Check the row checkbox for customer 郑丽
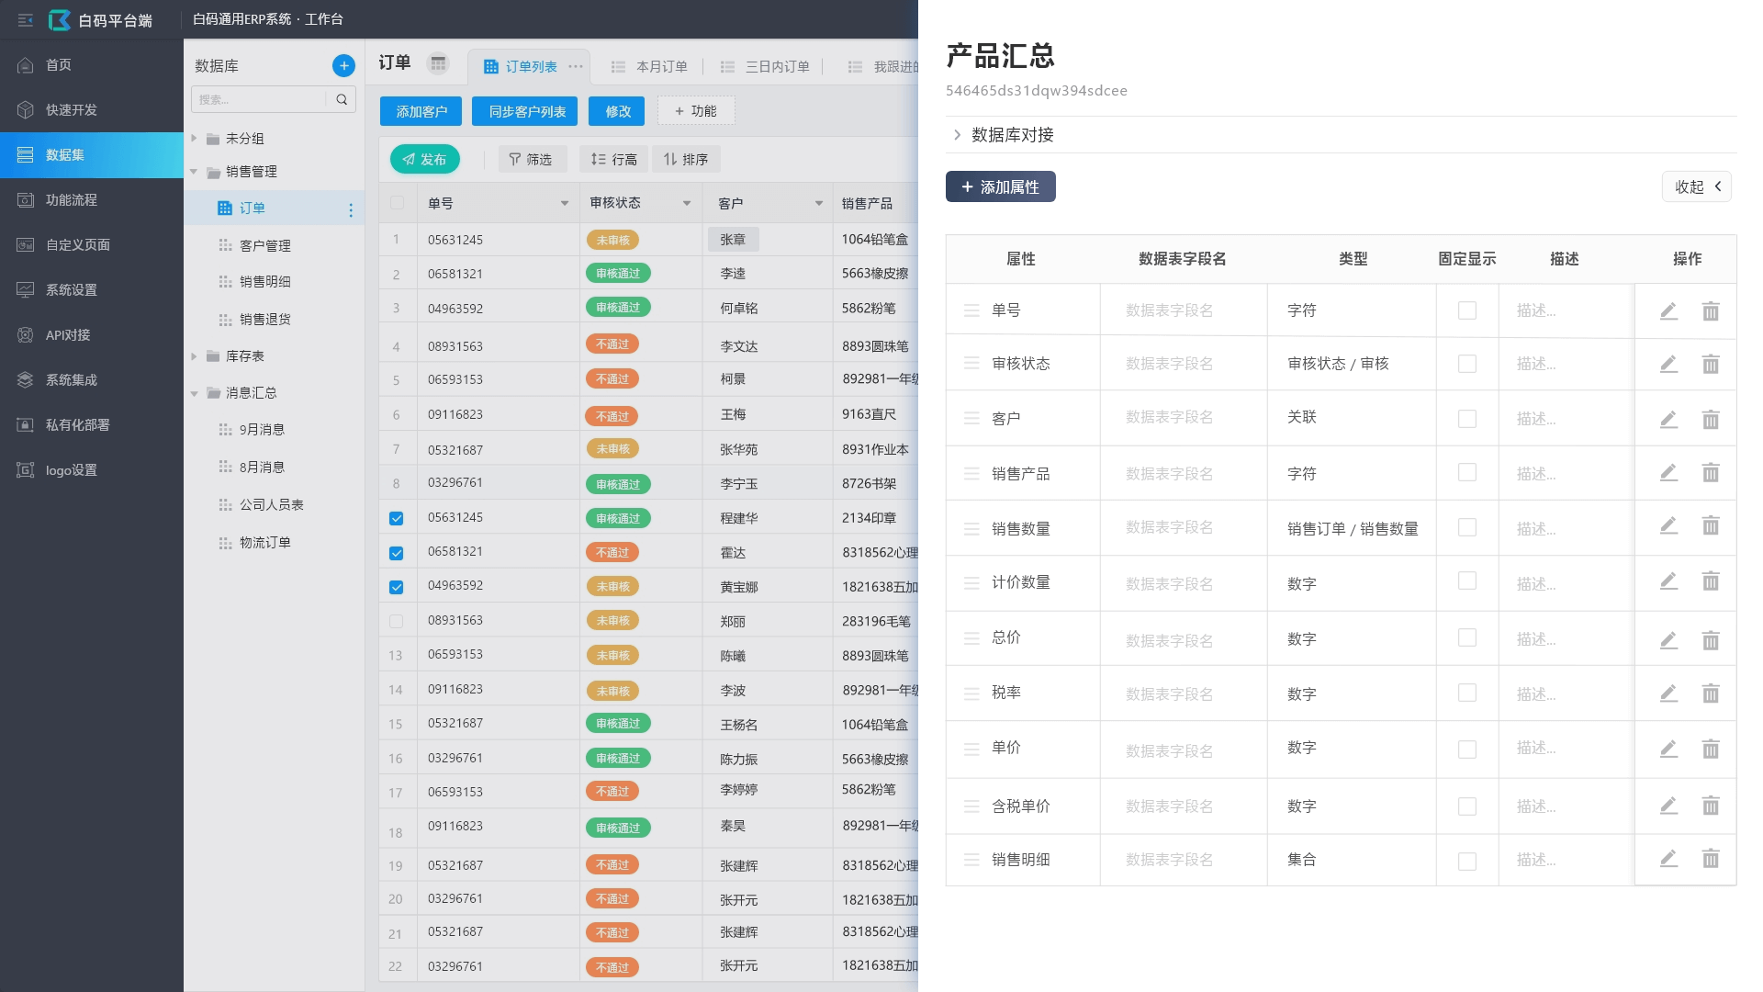 tap(397, 622)
